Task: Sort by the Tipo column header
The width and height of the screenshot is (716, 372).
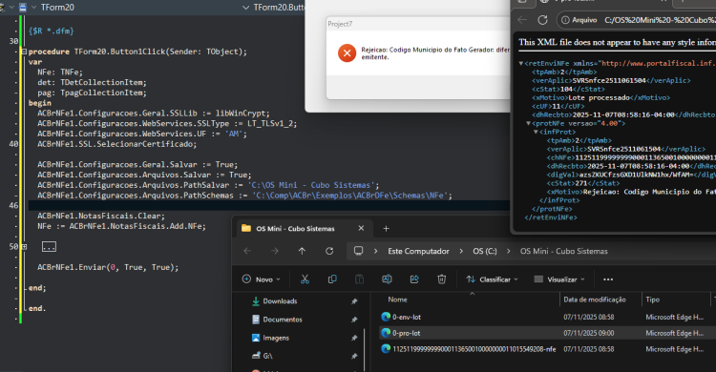Action: click(653, 300)
